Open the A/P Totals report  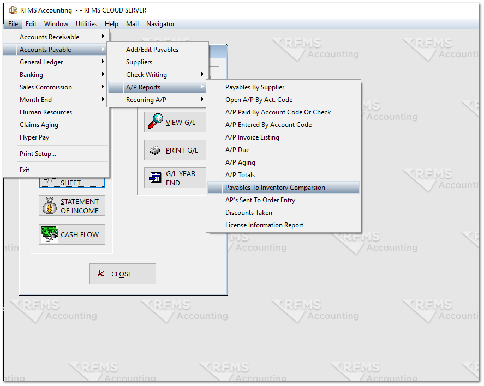click(x=283, y=175)
